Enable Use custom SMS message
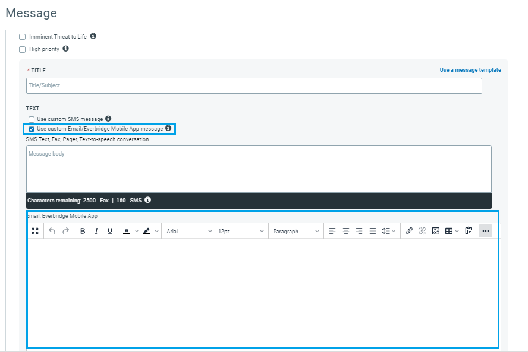The height and width of the screenshot is (352, 528). 32,119
